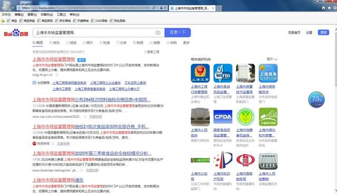Click the favorites bar star icon
337x194 pixels.
click(3, 21)
